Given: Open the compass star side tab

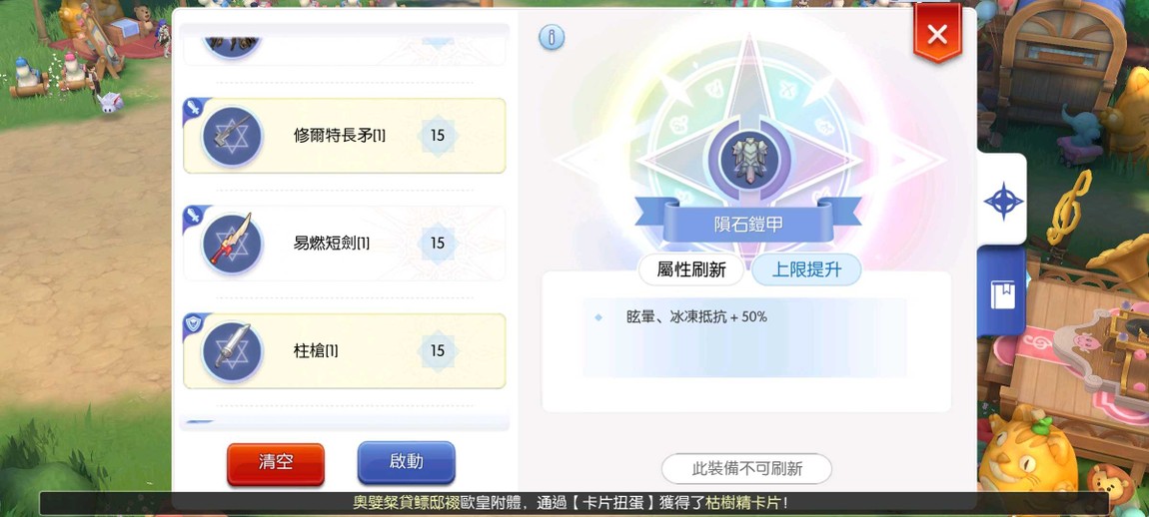Looking at the screenshot, I should coord(1002,200).
